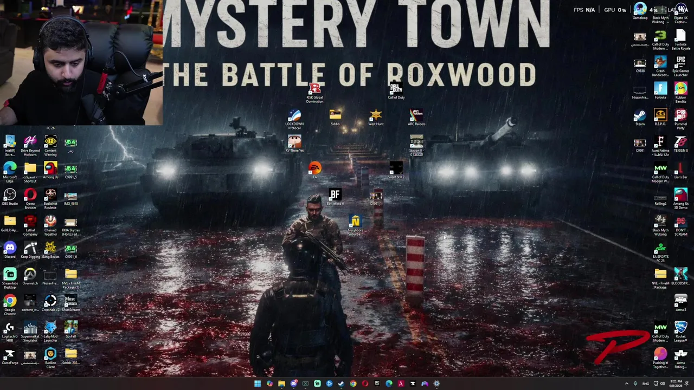
Task: Open the Rocket League desktop shortcut
Action: click(x=680, y=331)
